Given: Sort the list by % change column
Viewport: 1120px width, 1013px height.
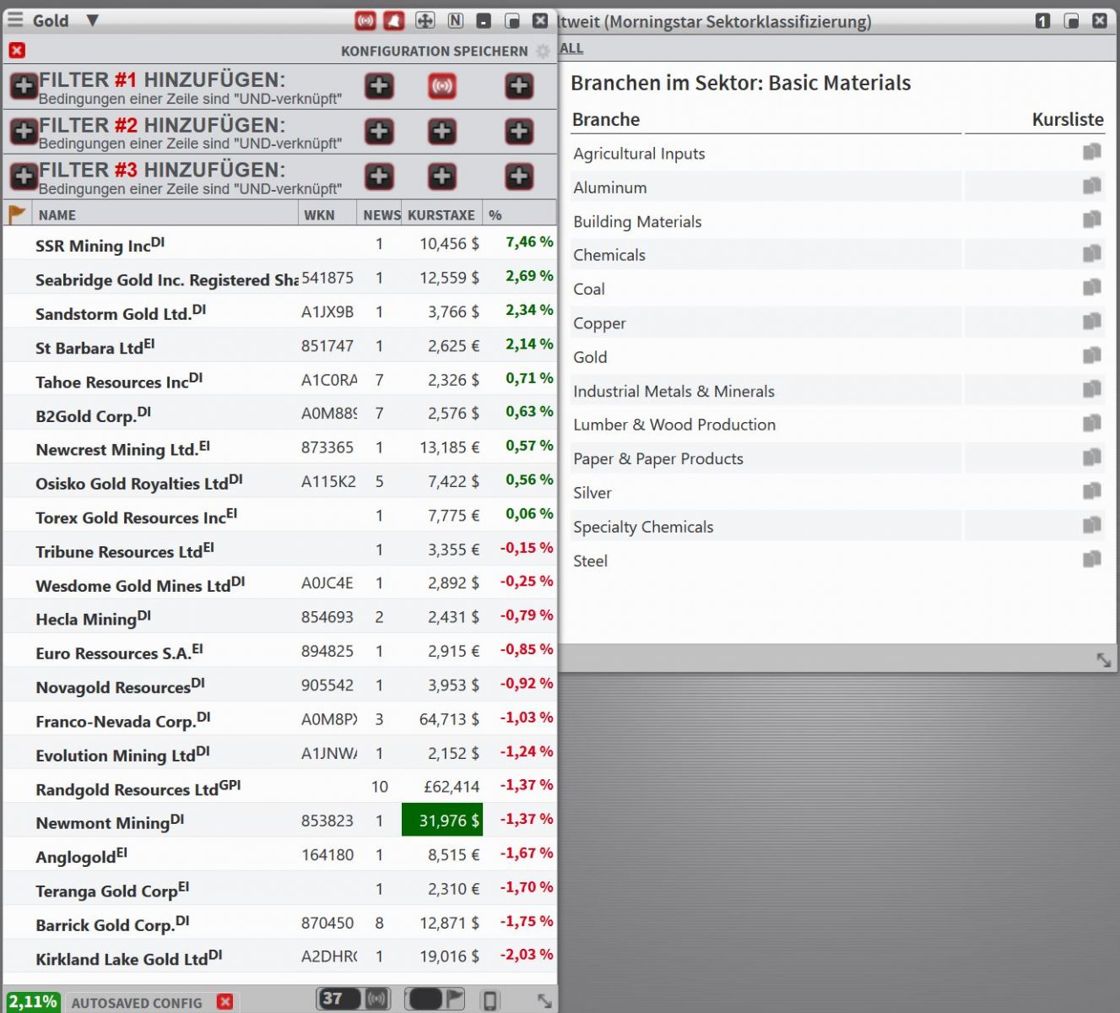Looking at the screenshot, I should point(495,215).
